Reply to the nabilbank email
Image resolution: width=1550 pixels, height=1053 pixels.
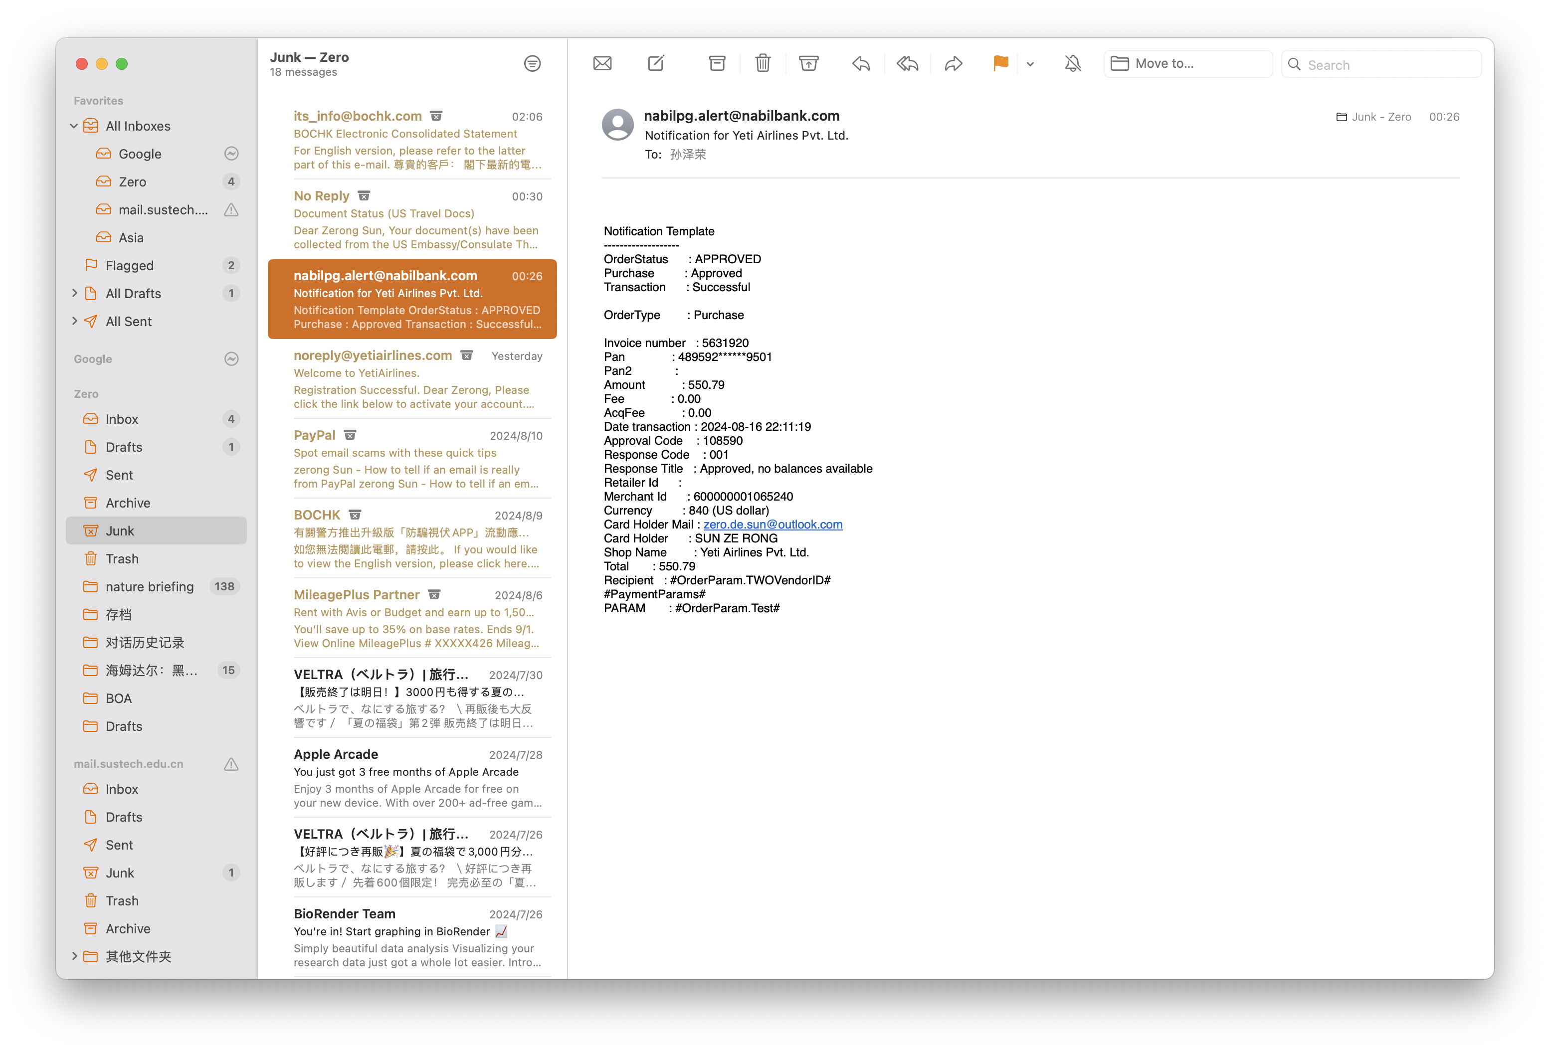(x=861, y=63)
